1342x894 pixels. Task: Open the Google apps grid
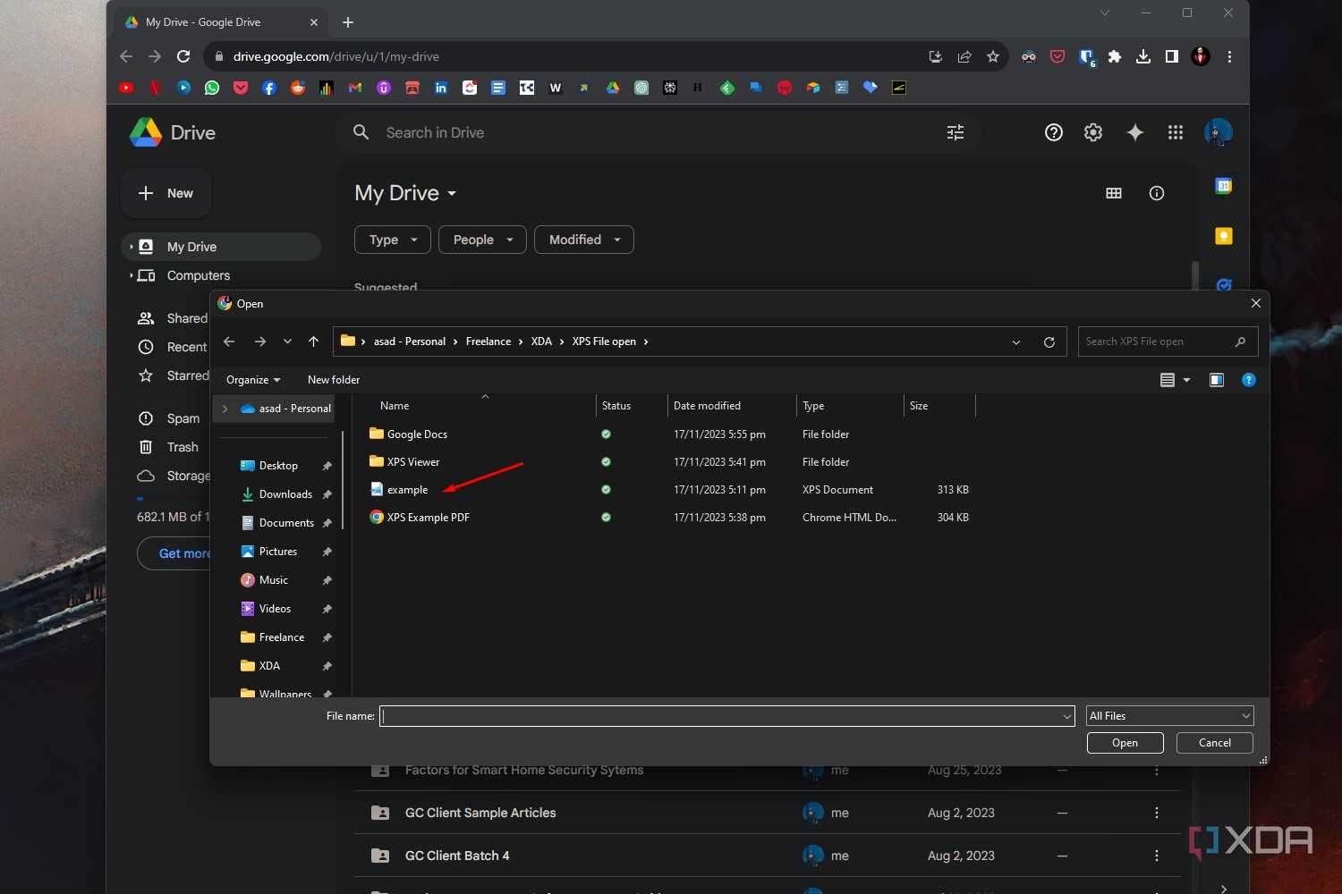point(1176,132)
